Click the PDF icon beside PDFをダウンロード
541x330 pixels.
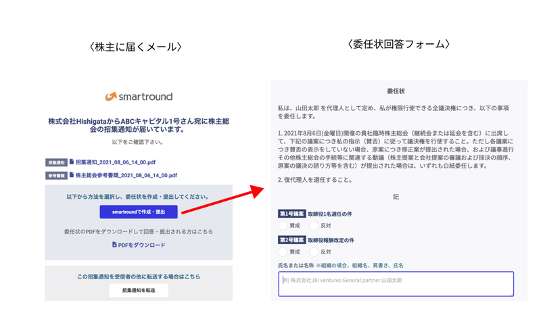[114, 244]
